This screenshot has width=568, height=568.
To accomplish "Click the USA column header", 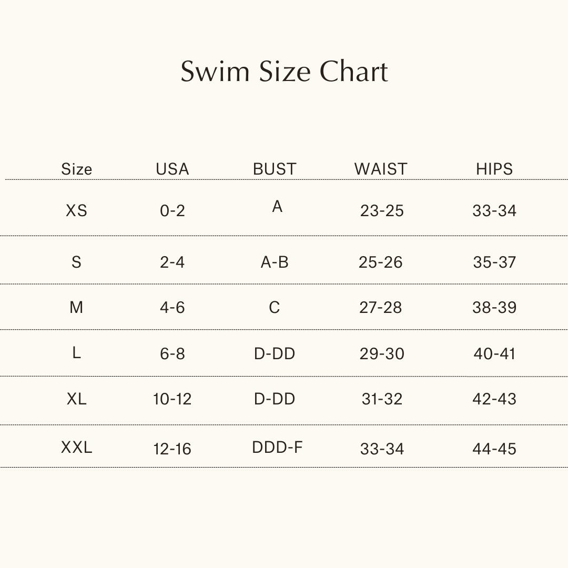I will [172, 169].
